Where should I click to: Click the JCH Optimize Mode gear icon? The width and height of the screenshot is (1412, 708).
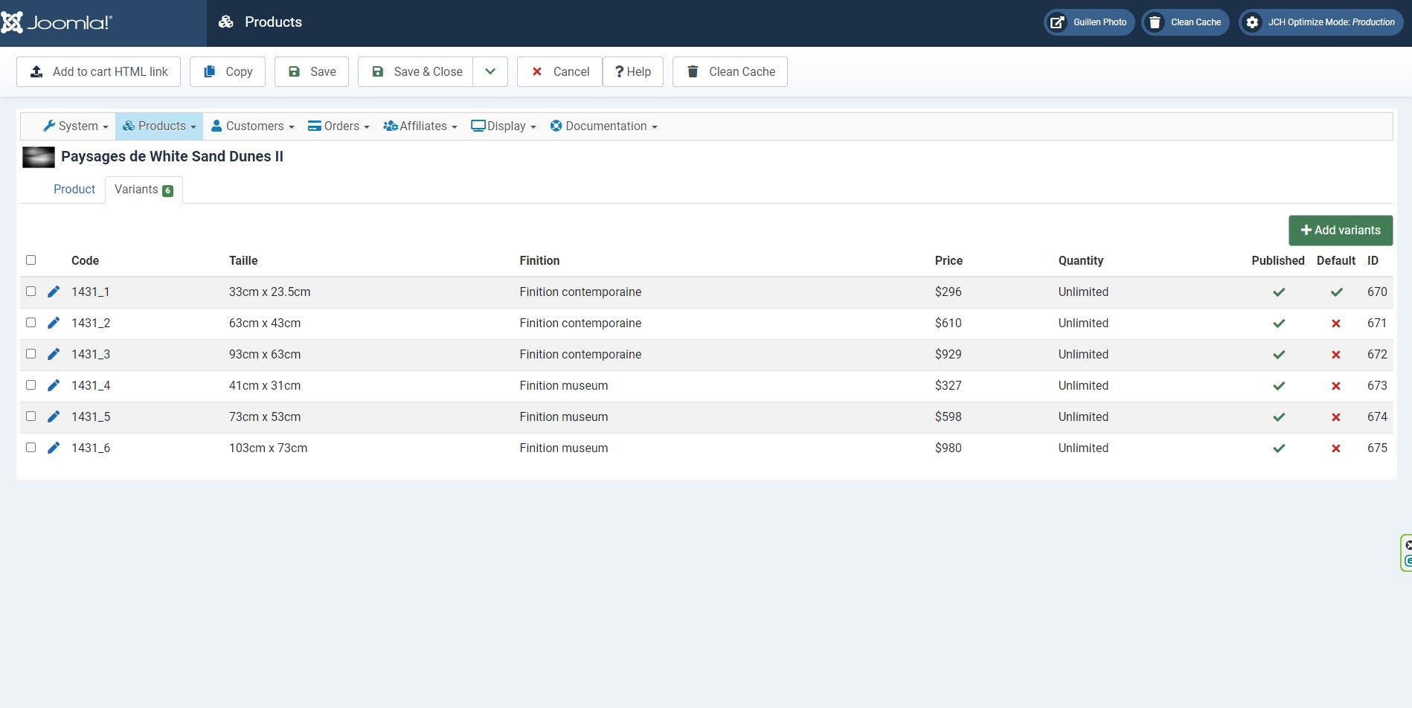click(x=1253, y=22)
